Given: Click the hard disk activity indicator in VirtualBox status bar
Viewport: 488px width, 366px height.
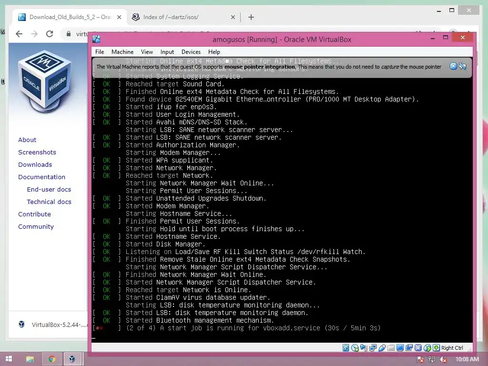Looking at the screenshot, I should click(346, 347).
